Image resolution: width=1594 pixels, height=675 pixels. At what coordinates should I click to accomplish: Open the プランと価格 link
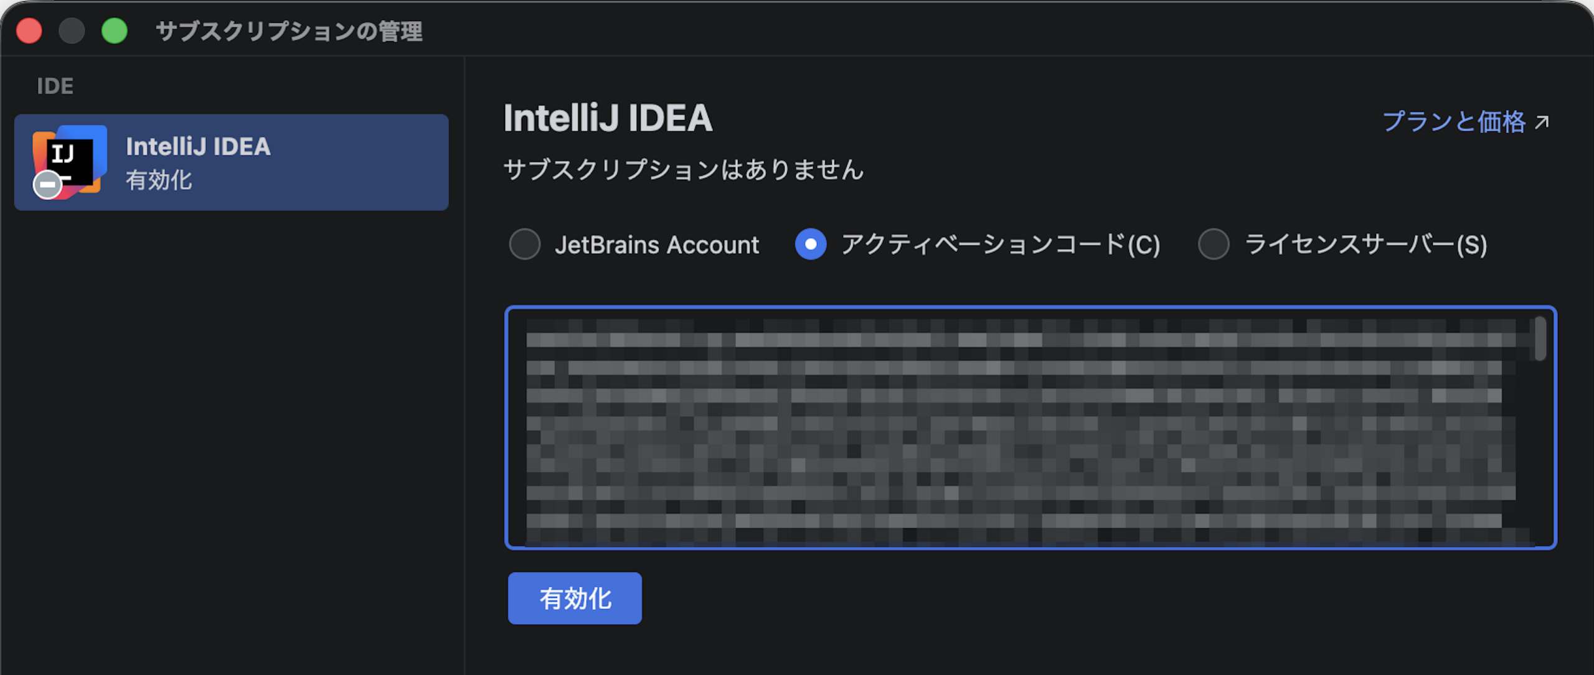[1454, 122]
